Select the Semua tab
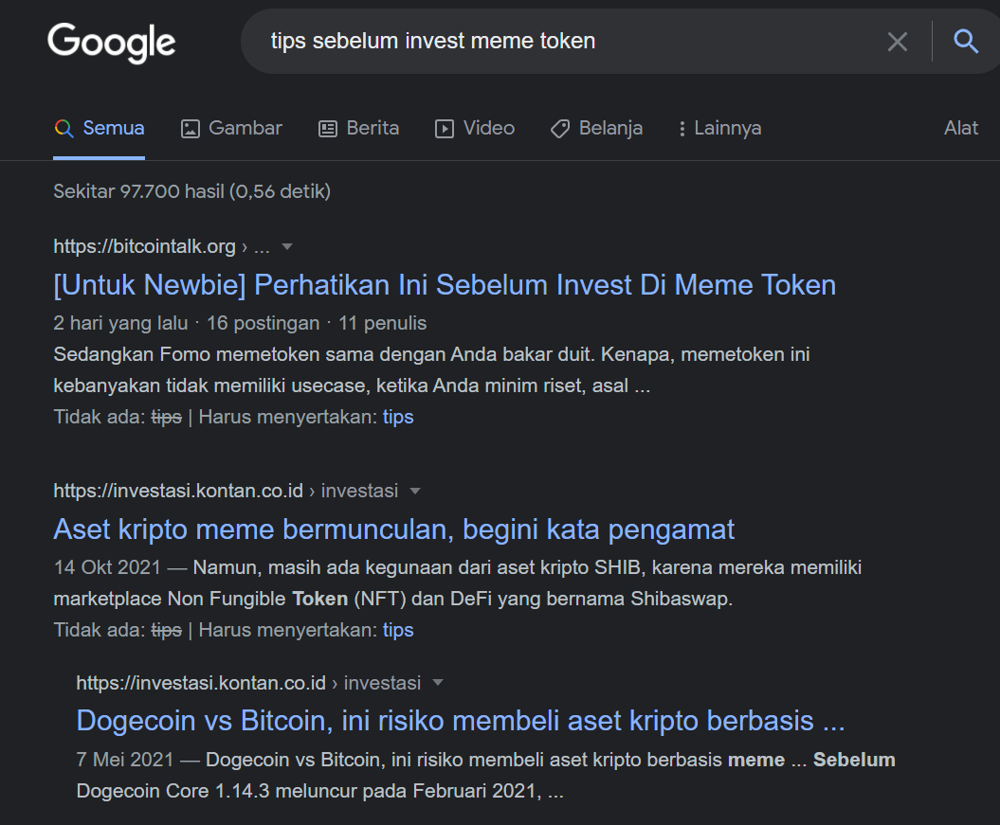Viewport: 1000px width, 825px height. point(99,128)
